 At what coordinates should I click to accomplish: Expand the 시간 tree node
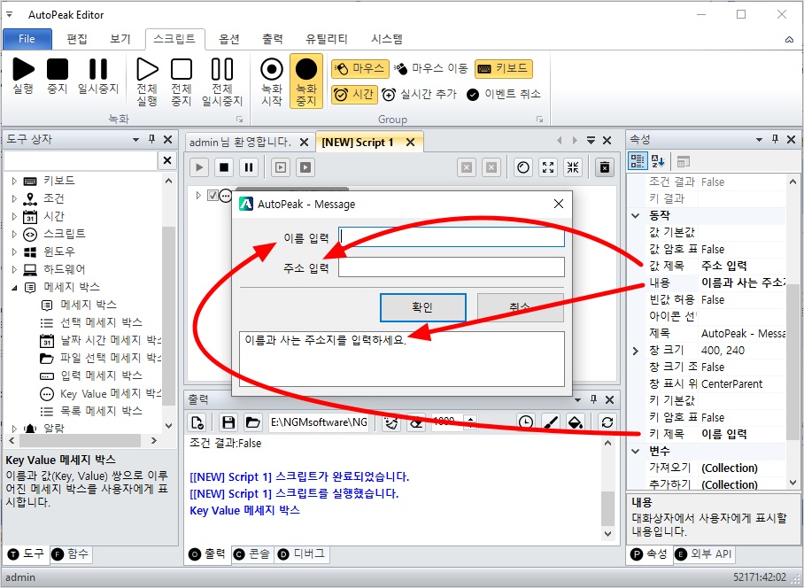14,216
